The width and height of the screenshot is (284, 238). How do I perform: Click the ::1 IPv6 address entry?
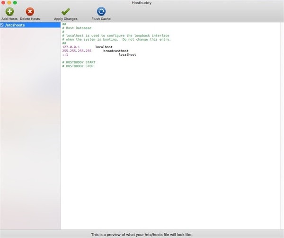click(x=64, y=54)
